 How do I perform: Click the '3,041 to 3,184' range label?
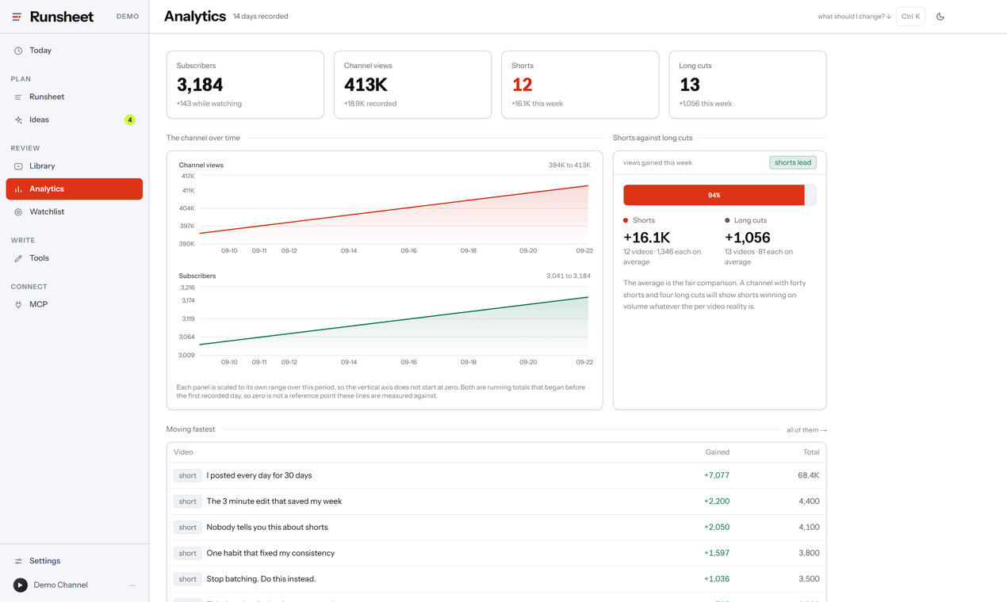pos(569,276)
